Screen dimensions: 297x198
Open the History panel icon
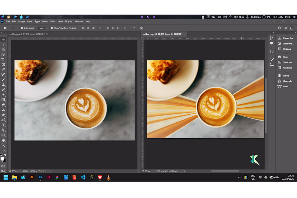coord(272,38)
